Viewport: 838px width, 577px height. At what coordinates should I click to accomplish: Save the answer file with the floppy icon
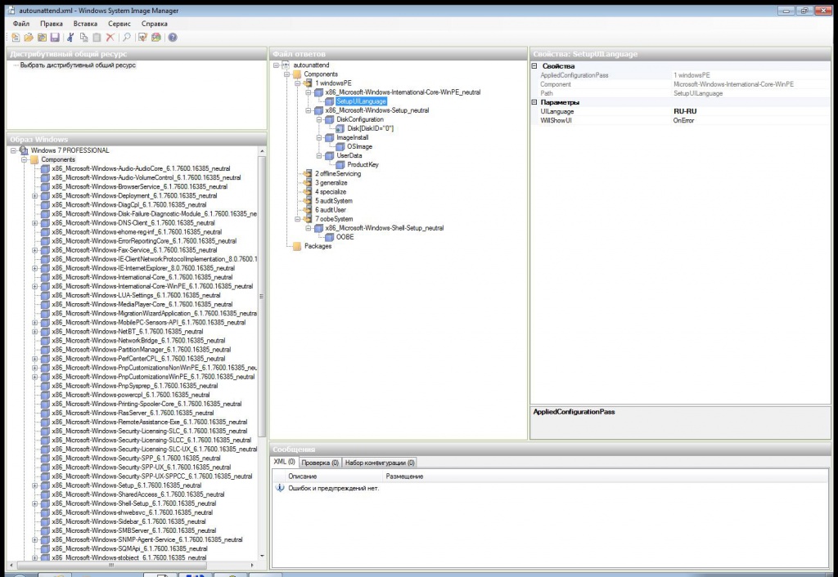(x=55, y=38)
